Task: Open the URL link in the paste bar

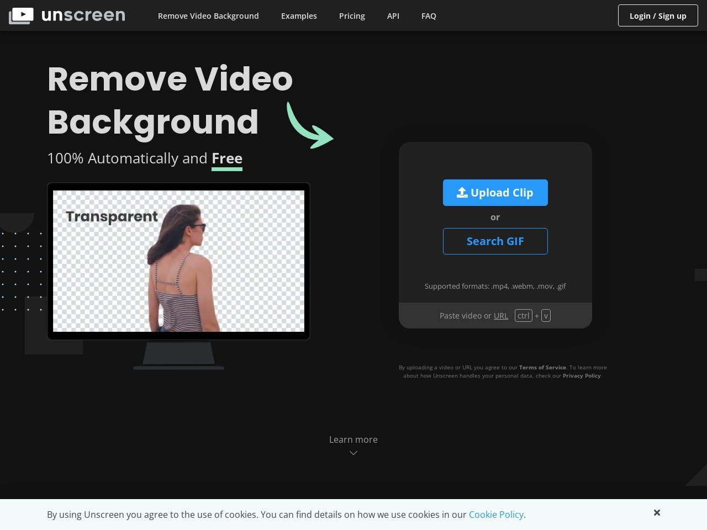Action: click(500, 315)
